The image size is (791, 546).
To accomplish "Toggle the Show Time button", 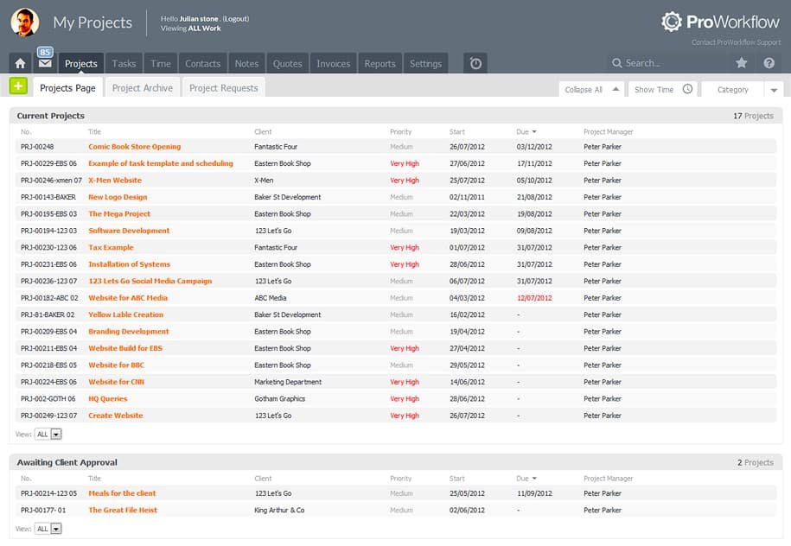I will point(663,89).
